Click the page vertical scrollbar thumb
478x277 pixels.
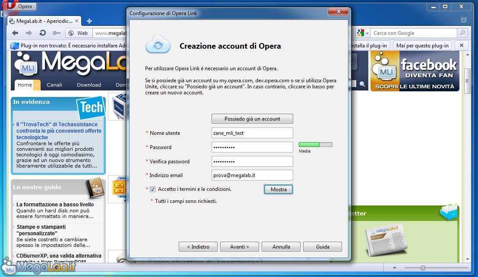(x=467, y=81)
